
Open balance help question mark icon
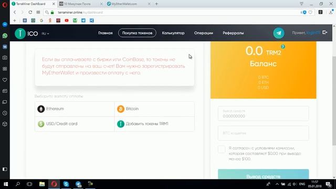[283, 47]
